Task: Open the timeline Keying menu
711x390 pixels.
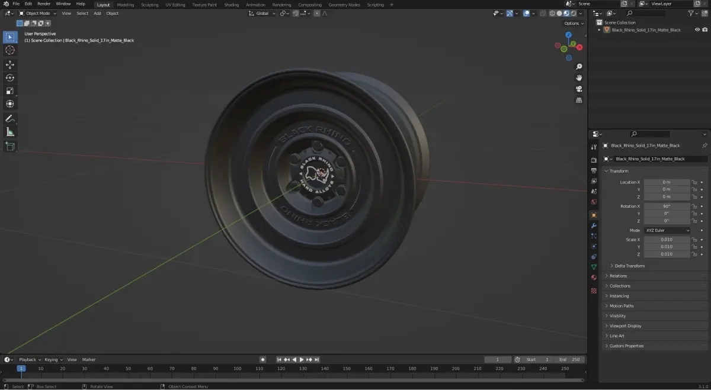Action: [53, 359]
